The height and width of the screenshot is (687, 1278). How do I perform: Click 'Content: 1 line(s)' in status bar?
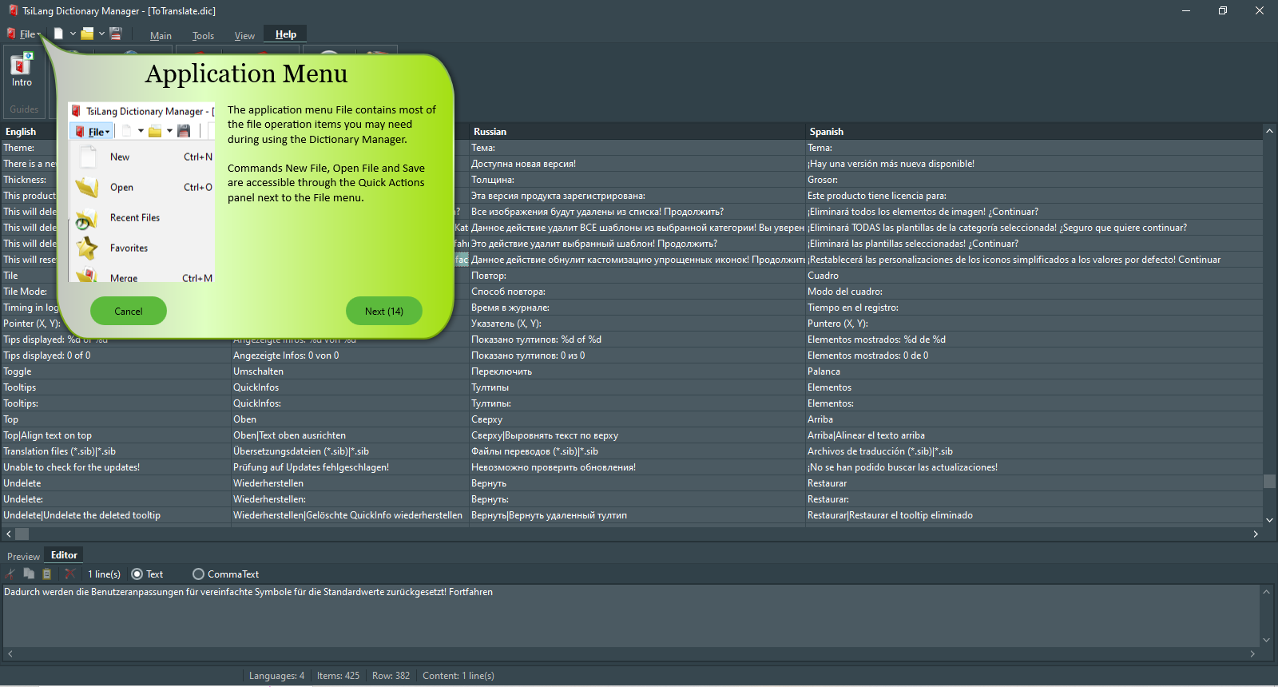[x=458, y=676]
